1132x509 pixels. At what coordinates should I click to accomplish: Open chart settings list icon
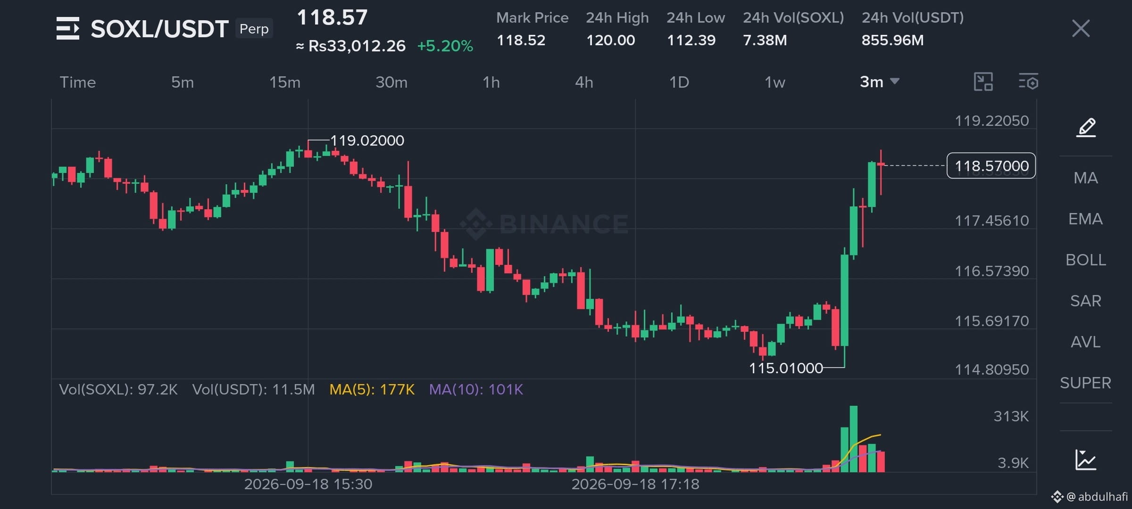click(1028, 82)
